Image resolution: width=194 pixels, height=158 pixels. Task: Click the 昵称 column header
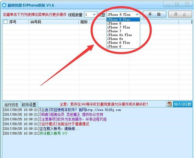(x=84, y=22)
